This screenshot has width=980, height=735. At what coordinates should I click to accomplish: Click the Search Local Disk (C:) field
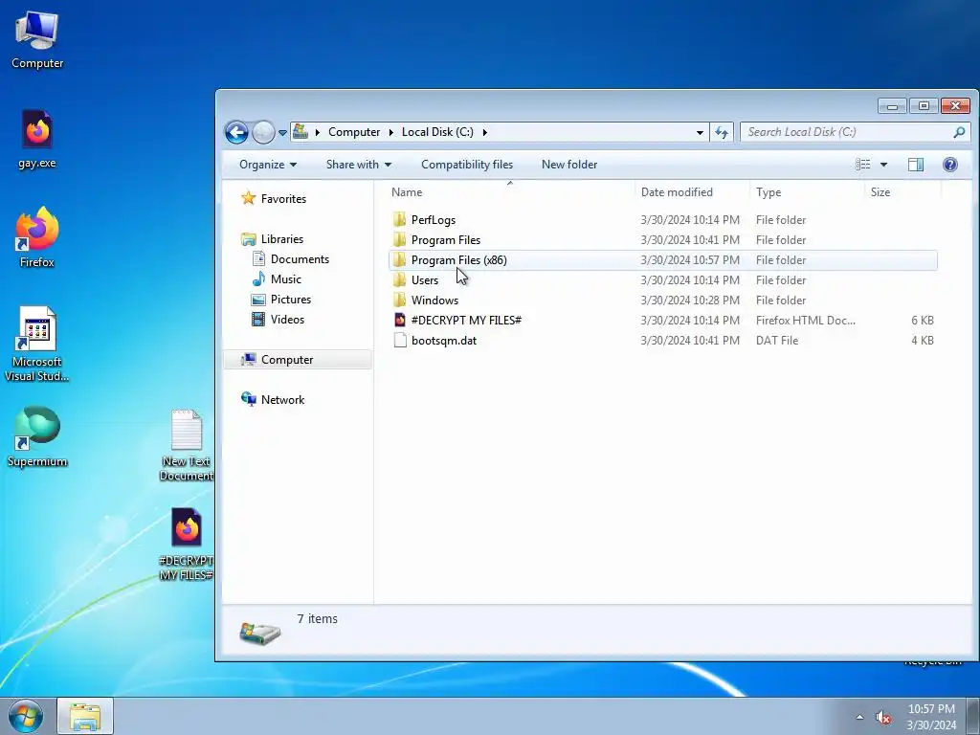pyautogui.click(x=849, y=132)
